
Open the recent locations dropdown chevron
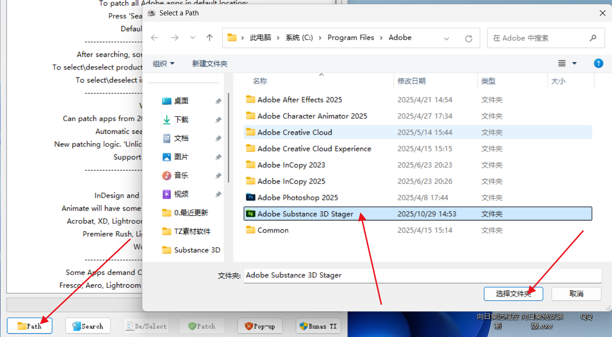click(193, 38)
